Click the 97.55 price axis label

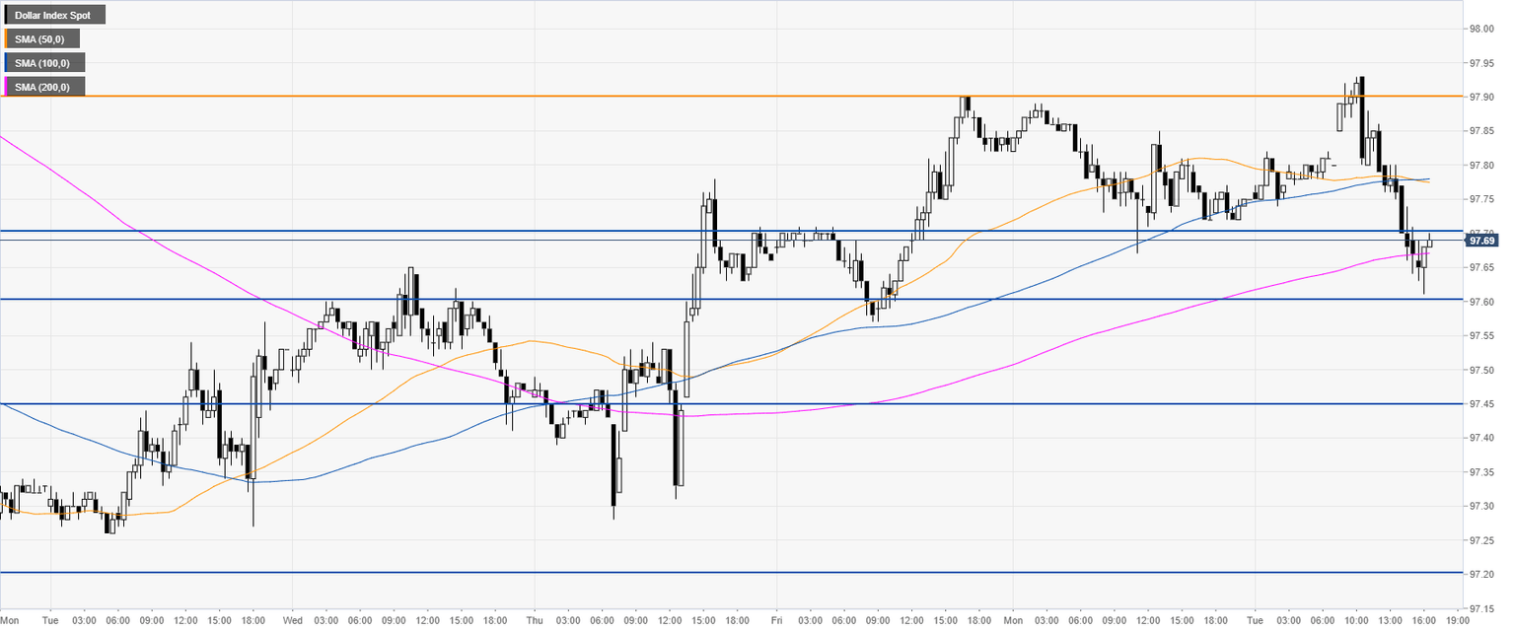point(1481,335)
